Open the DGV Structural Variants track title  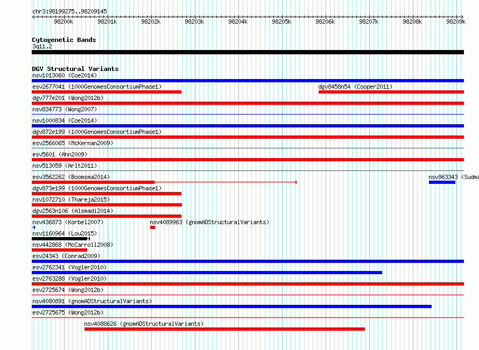pyautogui.click(x=75, y=69)
